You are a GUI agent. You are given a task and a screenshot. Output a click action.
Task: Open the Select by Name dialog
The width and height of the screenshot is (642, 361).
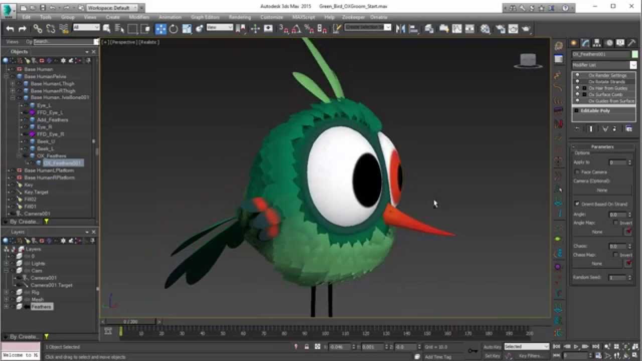tap(120, 29)
